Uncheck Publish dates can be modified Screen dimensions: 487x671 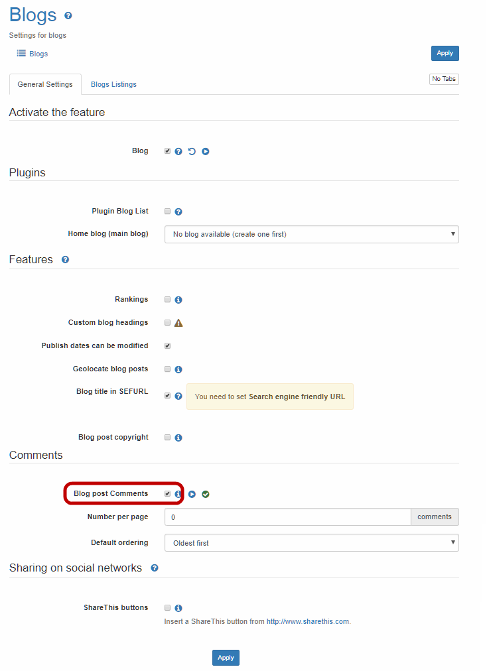[168, 345]
